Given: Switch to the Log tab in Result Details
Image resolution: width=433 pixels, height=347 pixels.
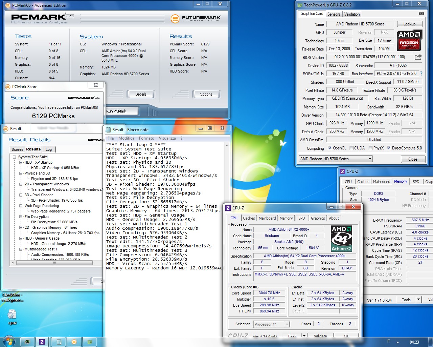Looking at the screenshot, I should point(49,149).
